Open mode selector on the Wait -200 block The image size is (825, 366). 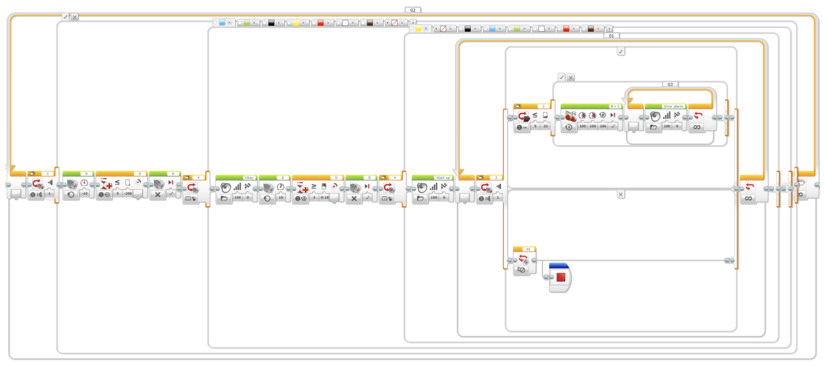tap(104, 194)
